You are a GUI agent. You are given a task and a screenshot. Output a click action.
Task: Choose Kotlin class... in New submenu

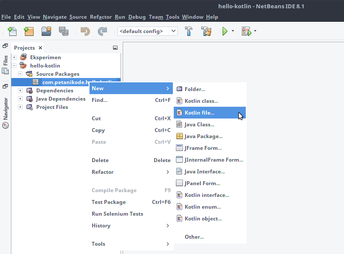[210, 101]
